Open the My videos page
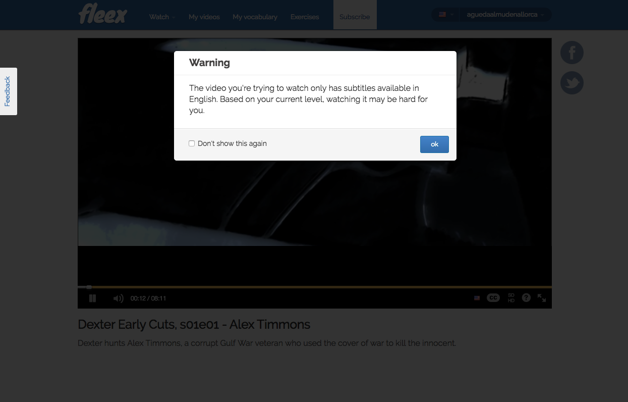The height and width of the screenshot is (402, 628). 204,17
